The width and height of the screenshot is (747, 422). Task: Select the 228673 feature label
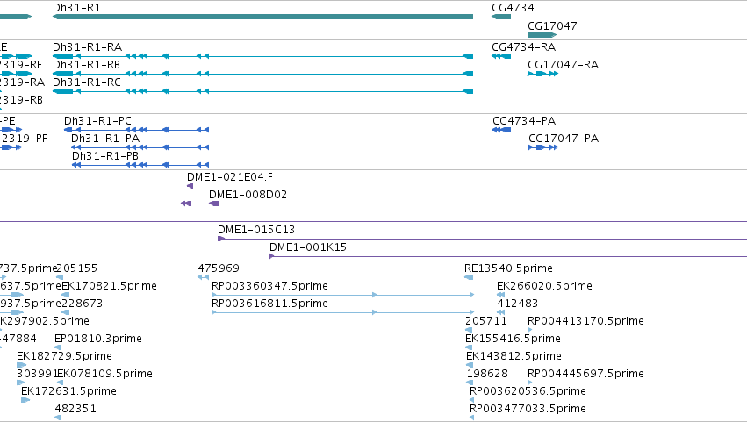pyautogui.click(x=82, y=304)
